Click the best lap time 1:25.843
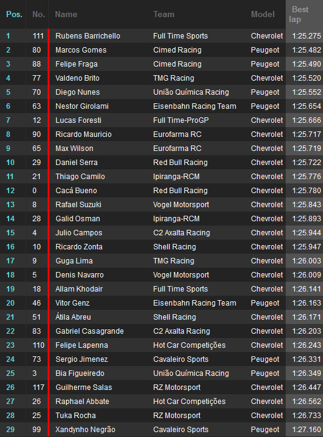Image resolution: width=323 pixels, height=437 pixels. click(307, 205)
